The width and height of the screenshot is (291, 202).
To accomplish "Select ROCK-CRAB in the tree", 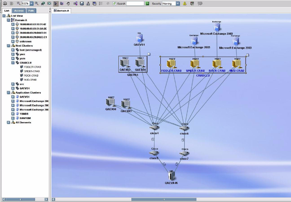I will (x=31, y=75).
